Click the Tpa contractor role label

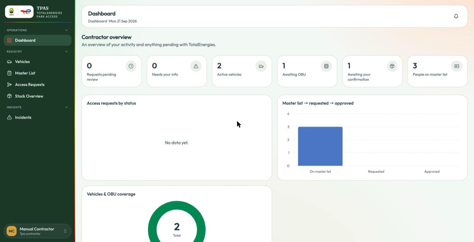(30, 234)
